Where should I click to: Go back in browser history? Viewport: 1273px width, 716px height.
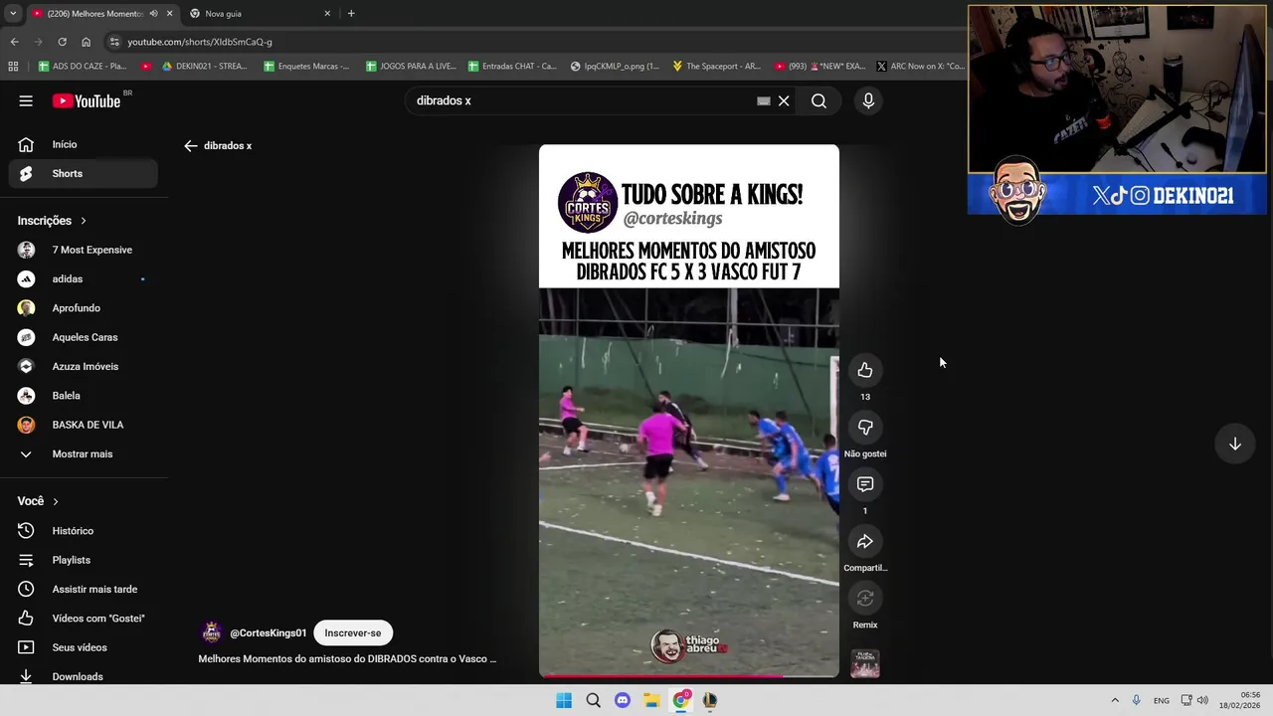[x=14, y=42]
